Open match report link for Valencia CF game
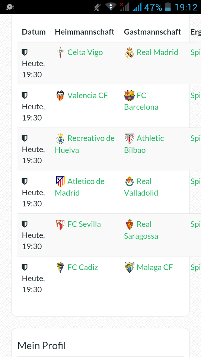This screenshot has height=357, width=201. [195, 96]
